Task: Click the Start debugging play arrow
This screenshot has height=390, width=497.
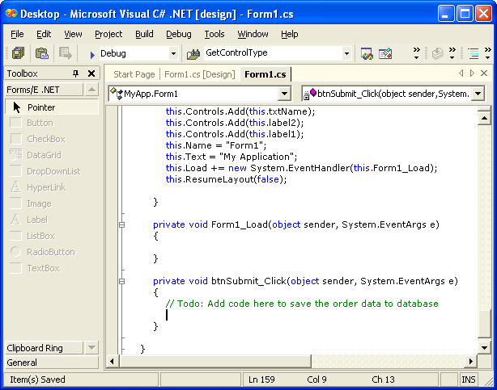Action: pyautogui.click(x=92, y=54)
